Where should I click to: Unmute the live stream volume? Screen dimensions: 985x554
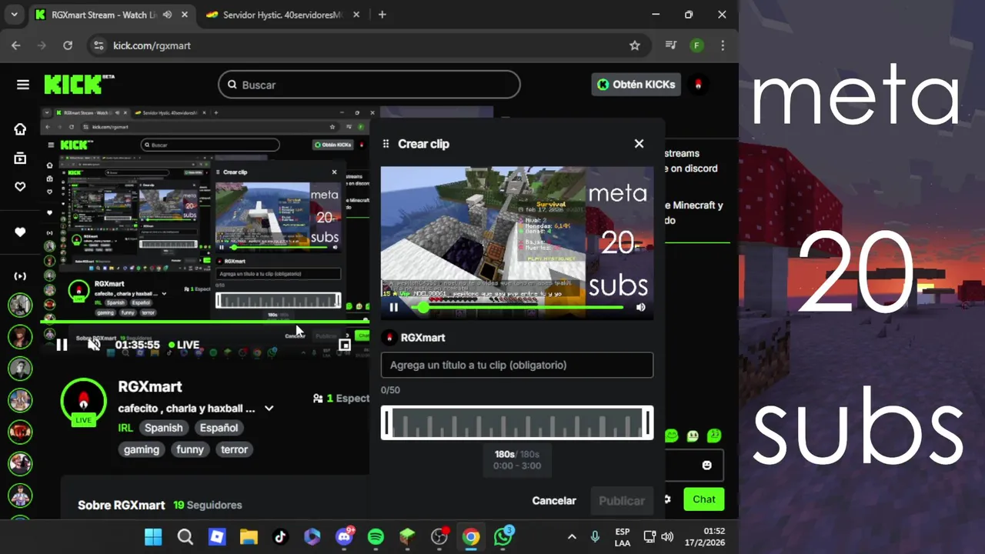[x=94, y=345]
